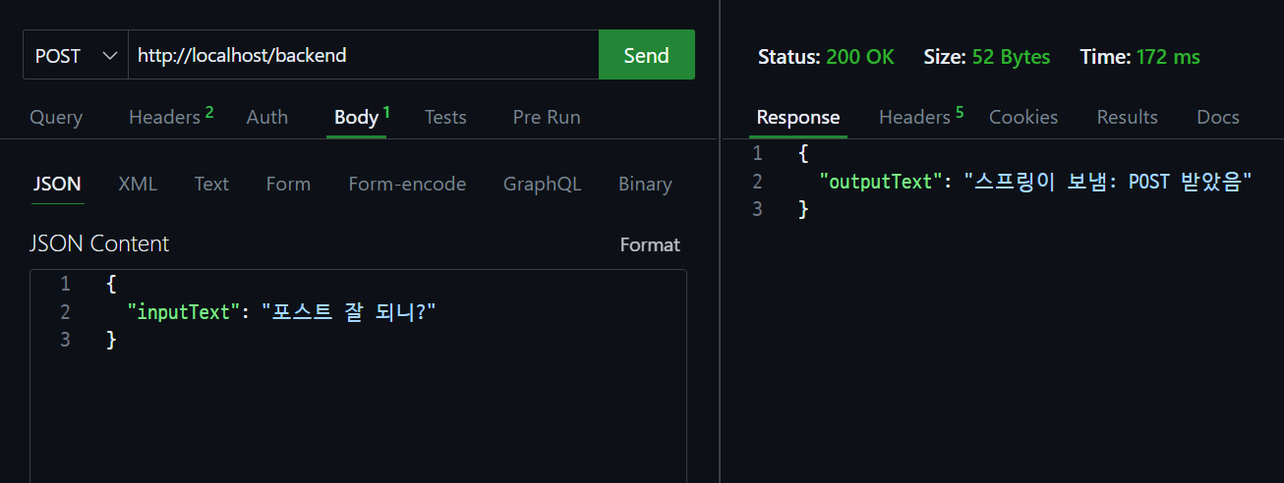Select the Body tab
Image resolution: width=1284 pixels, height=483 pixels.
pyautogui.click(x=356, y=118)
